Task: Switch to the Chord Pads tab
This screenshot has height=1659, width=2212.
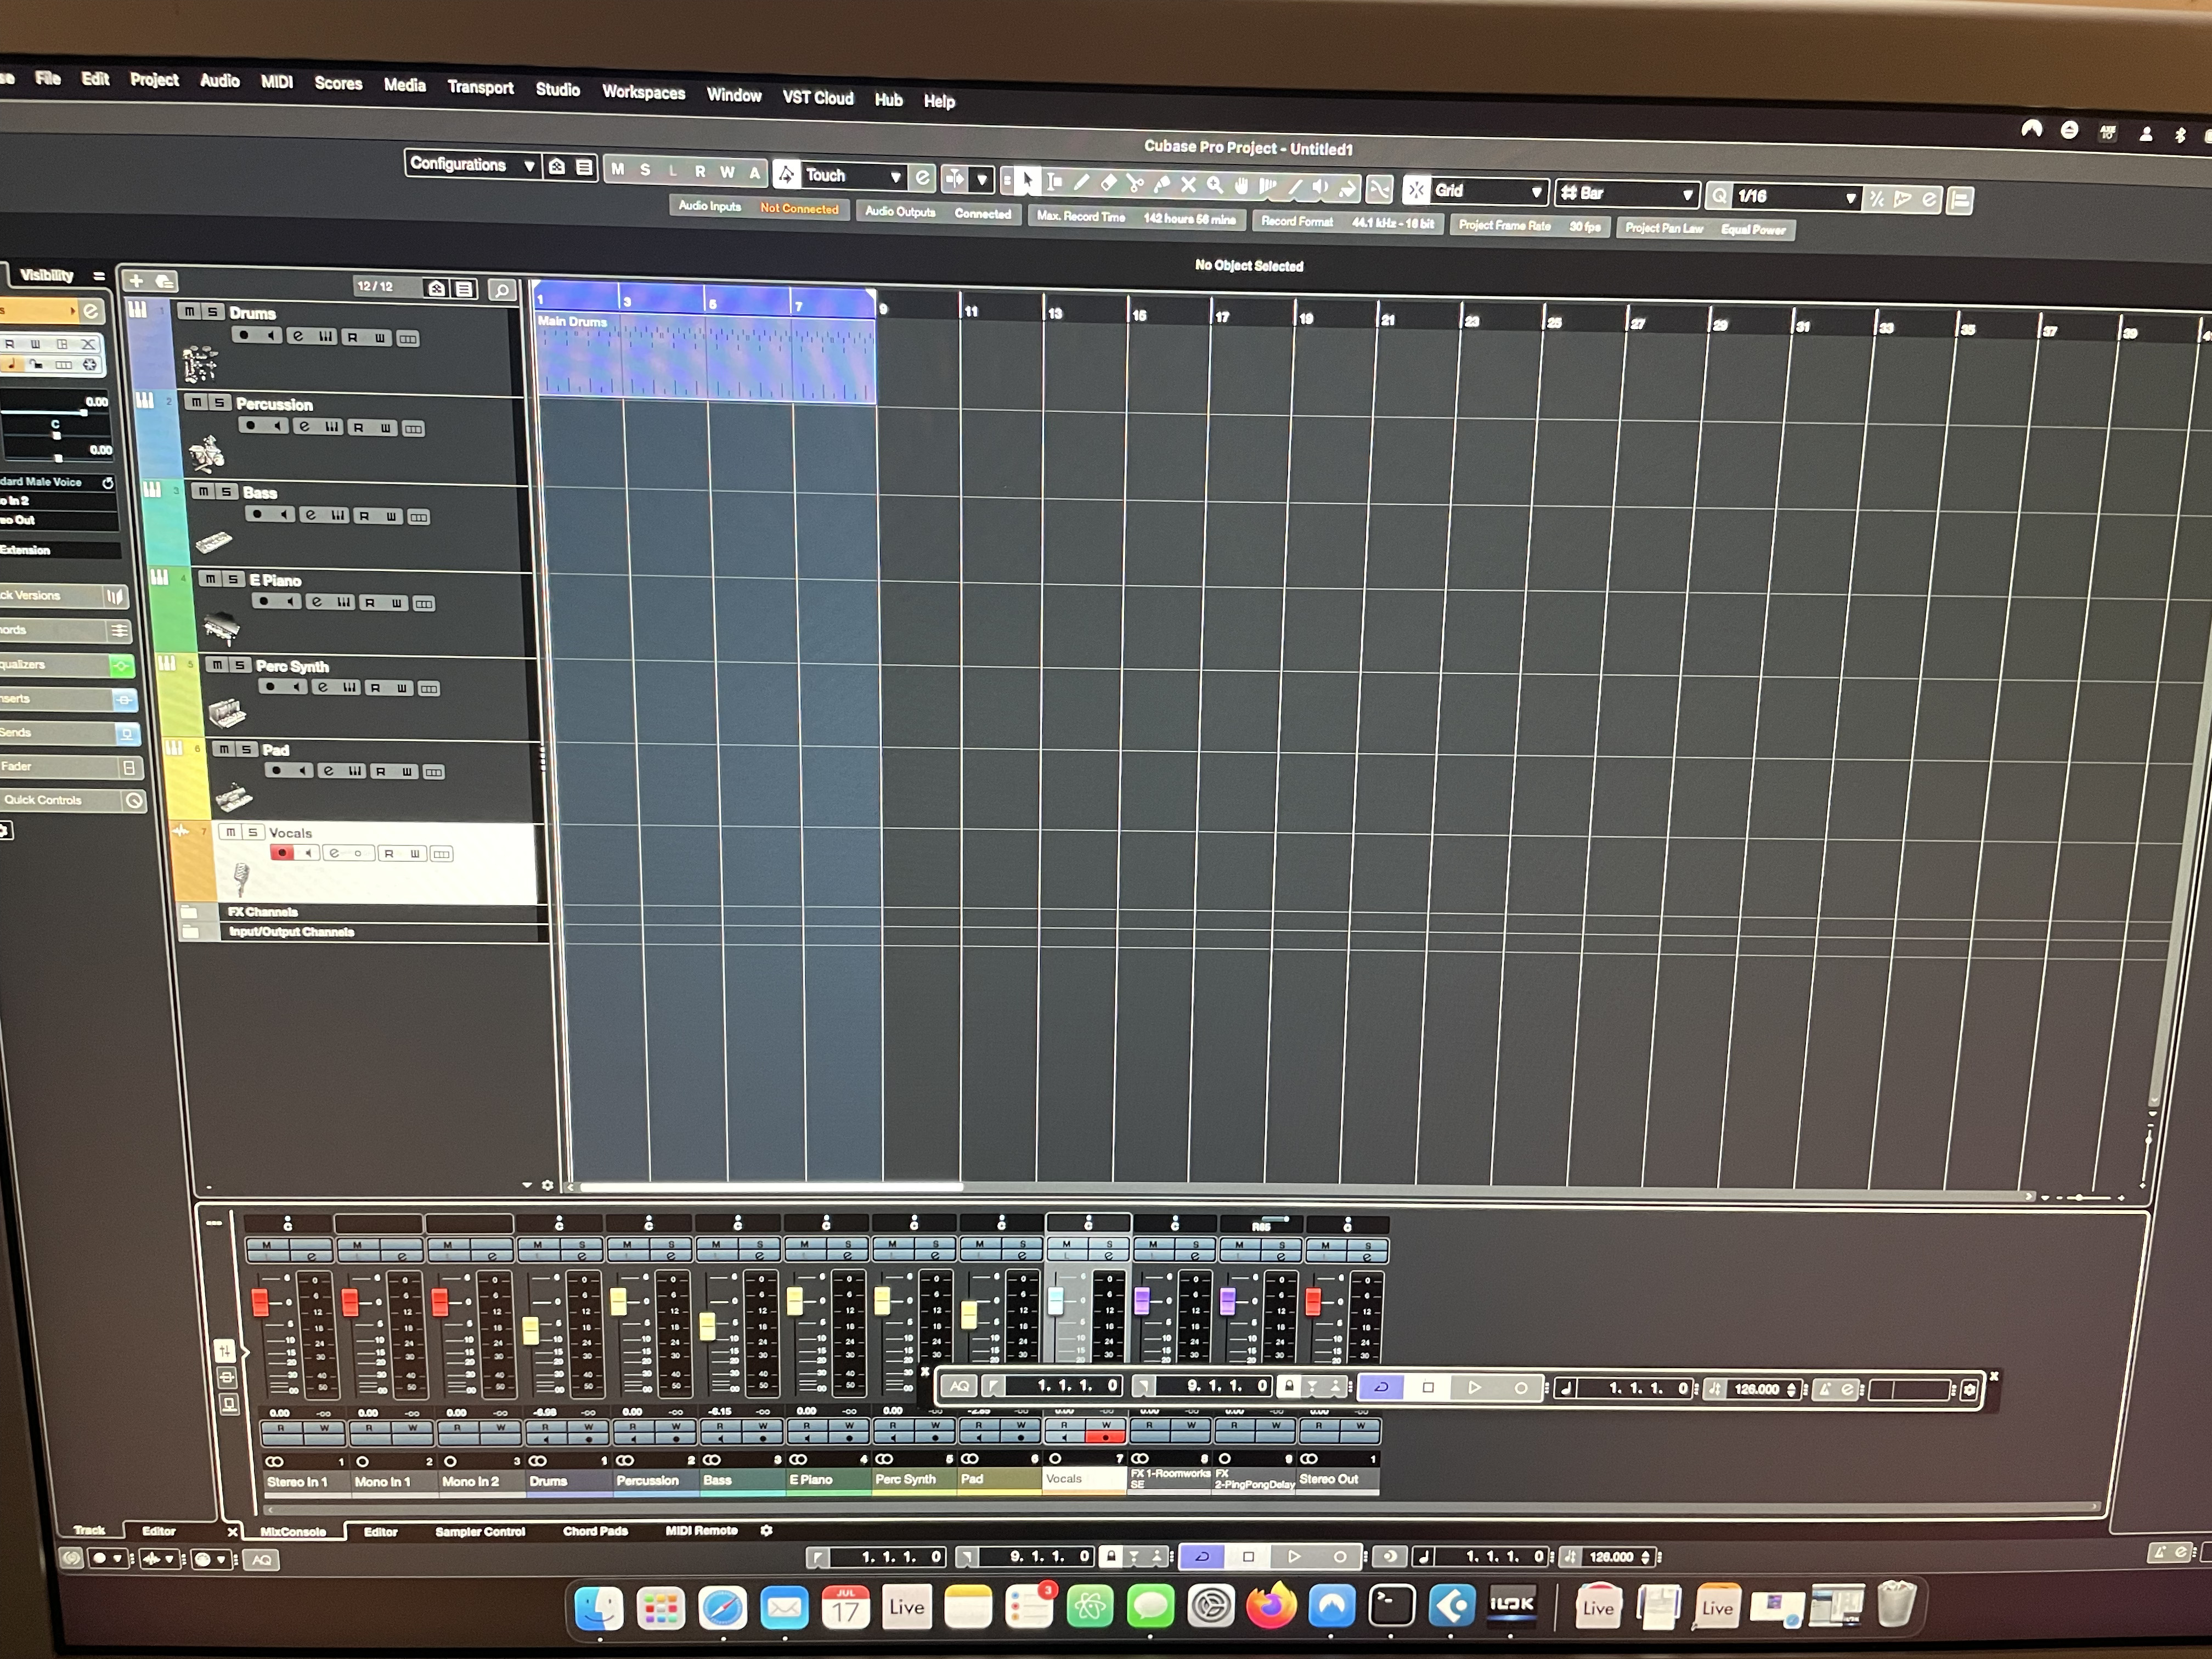Action: pos(595,1531)
